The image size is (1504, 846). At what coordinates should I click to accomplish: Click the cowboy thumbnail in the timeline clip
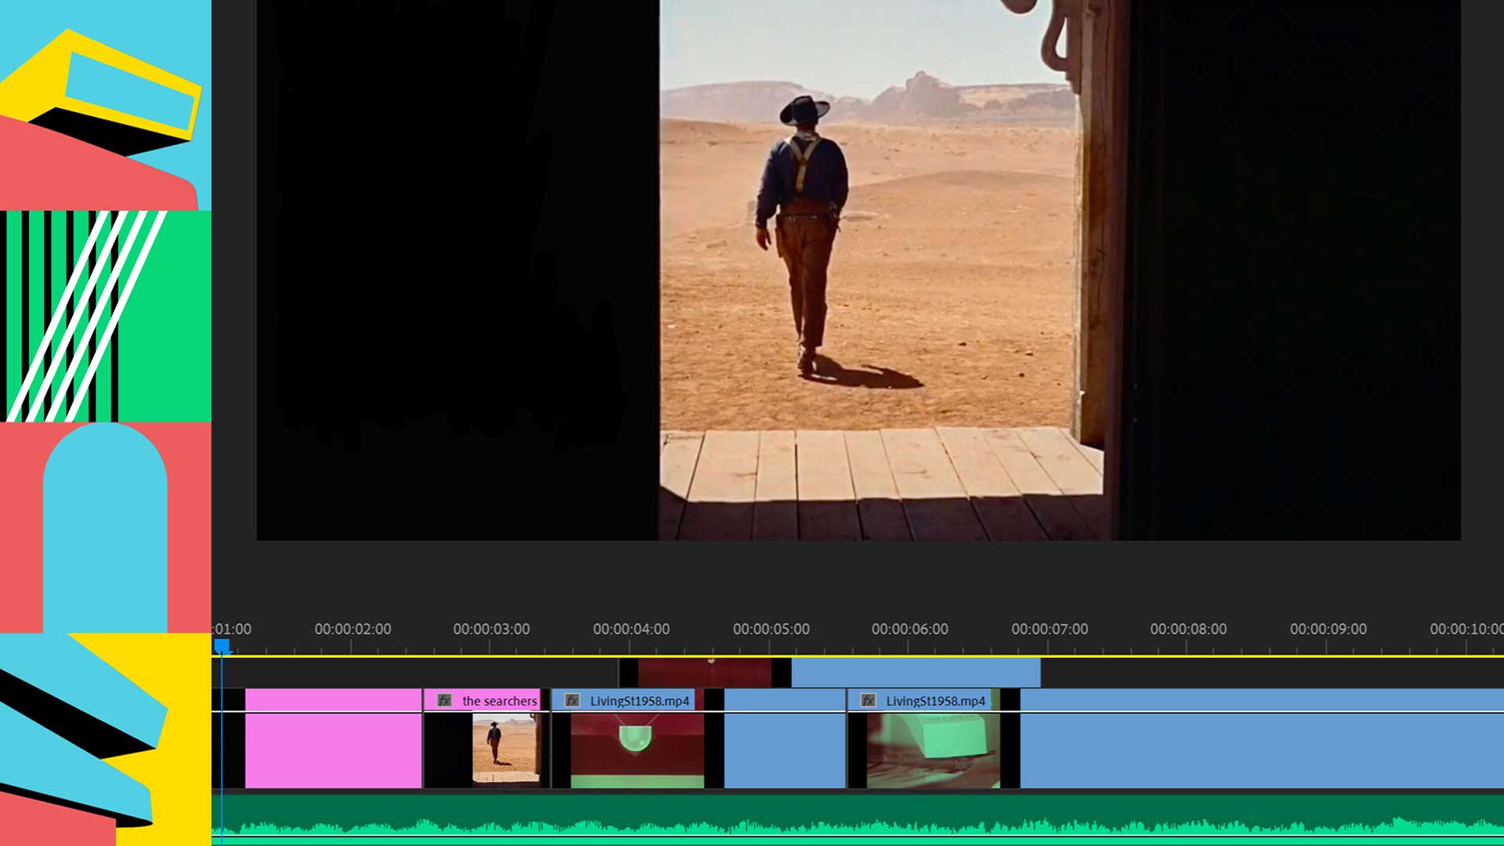click(x=505, y=748)
